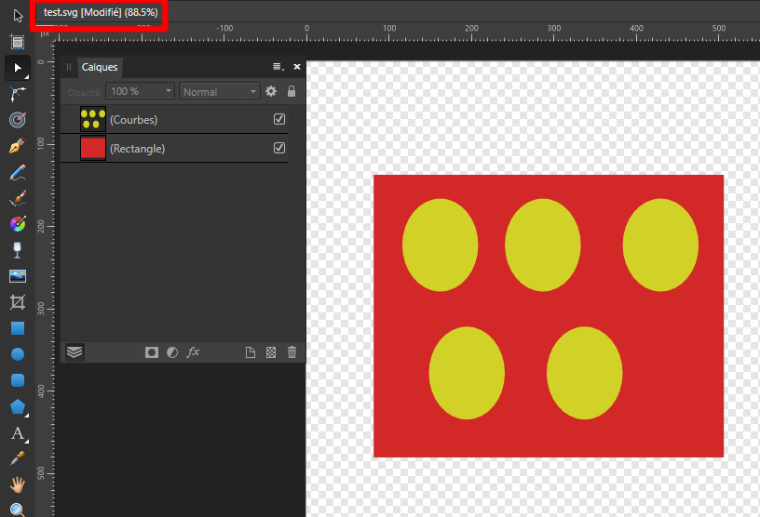Select the Color Picker eyedropper tool
This screenshot has height=517, width=760.
(x=18, y=457)
